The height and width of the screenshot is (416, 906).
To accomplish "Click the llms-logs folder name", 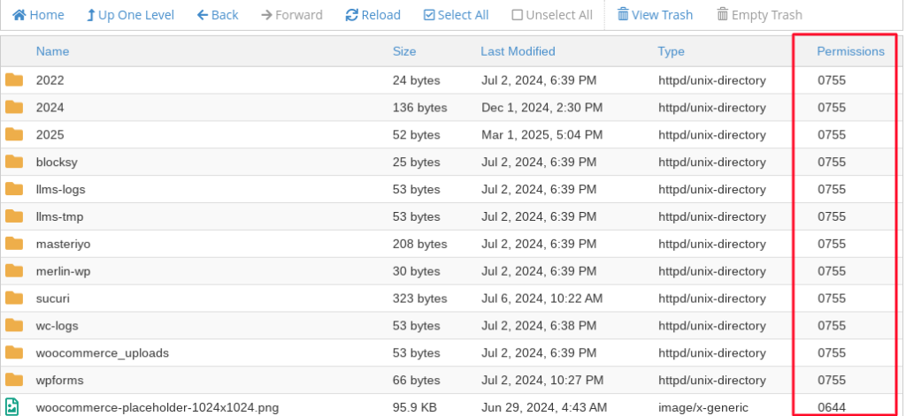I will 61,189.
